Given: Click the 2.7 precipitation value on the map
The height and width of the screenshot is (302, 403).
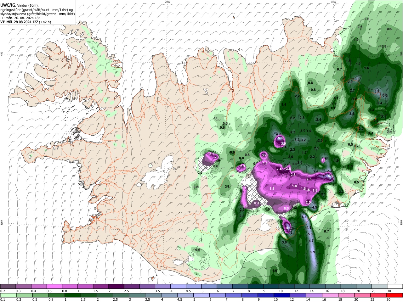Looking at the screenshot, I should point(352,90).
